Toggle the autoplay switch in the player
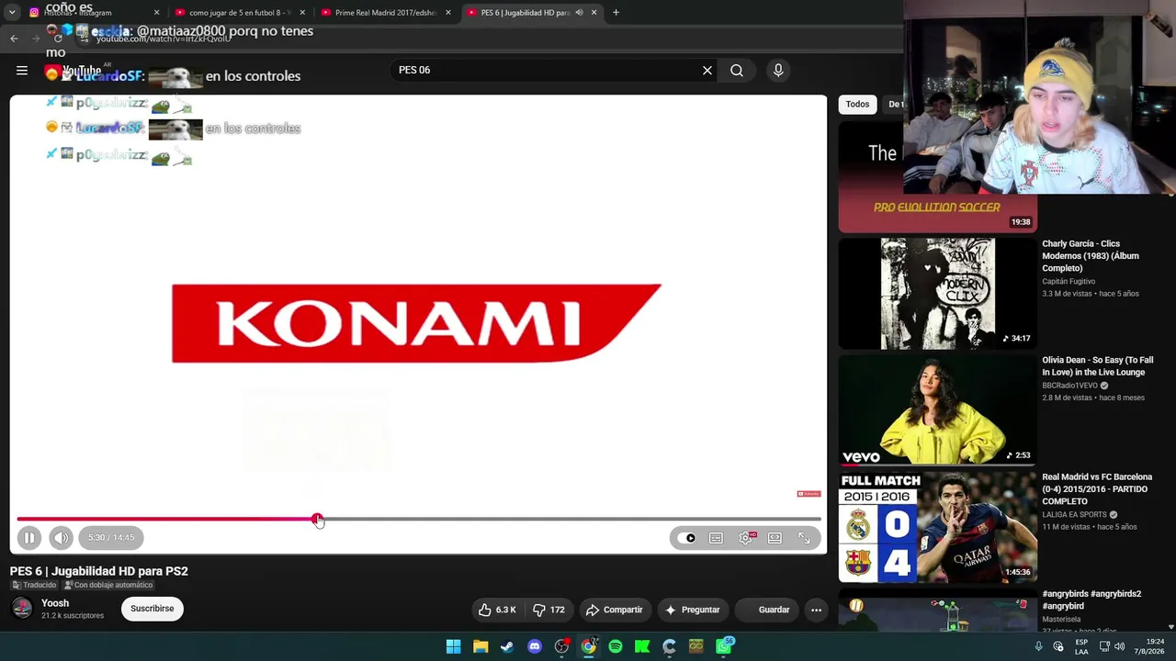Viewport: 1176px width, 661px height. click(x=687, y=538)
